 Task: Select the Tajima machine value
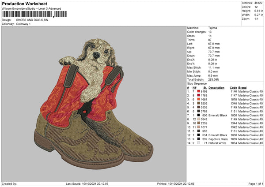pyautogui.click(x=212, y=28)
